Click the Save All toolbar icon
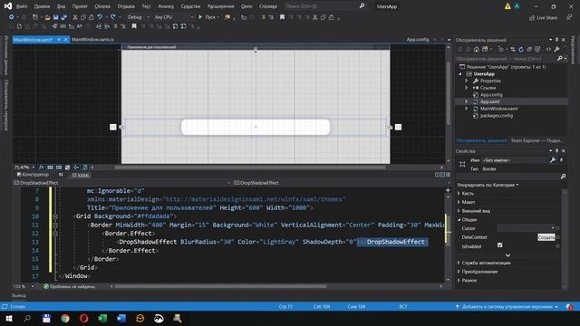The height and width of the screenshot is (326, 580). (63, 17)
